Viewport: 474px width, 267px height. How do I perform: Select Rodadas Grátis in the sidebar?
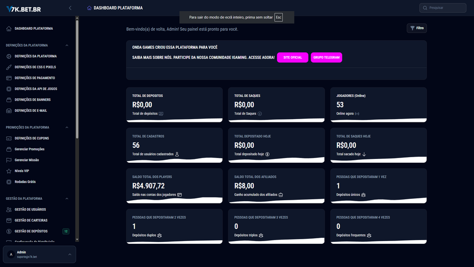(25, 182)
